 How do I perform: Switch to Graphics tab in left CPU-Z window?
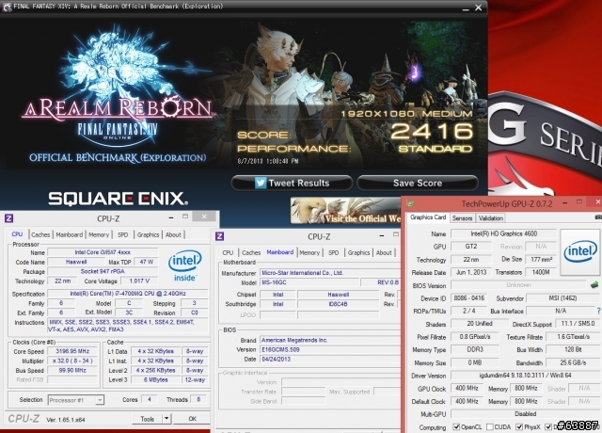[148, 234]
